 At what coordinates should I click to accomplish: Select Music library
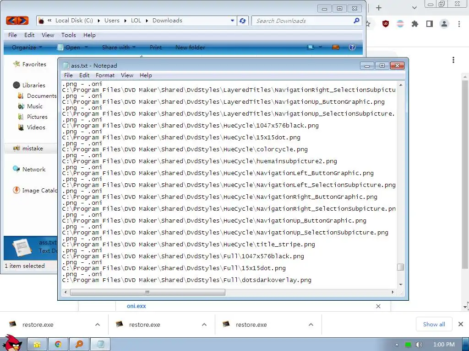click(x=35, y=106)
